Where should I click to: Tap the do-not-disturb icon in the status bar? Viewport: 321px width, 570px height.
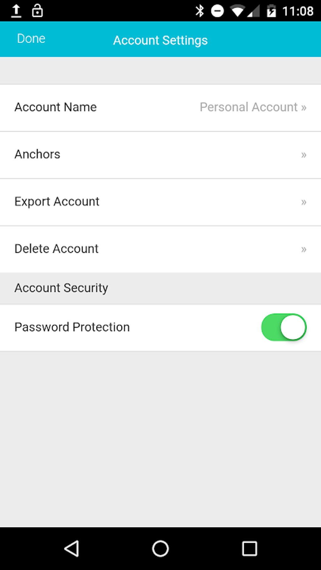(x=217, y=10)
